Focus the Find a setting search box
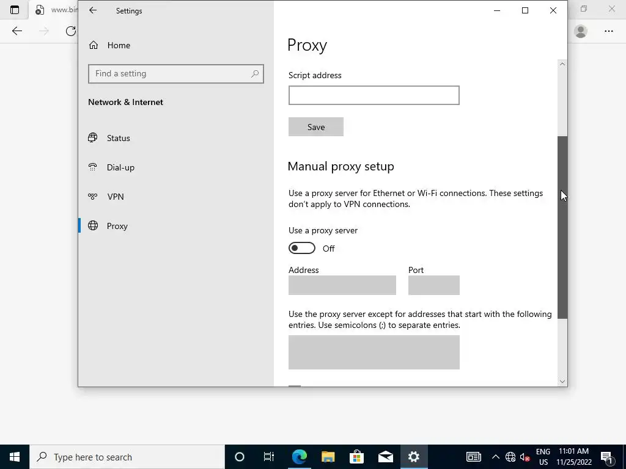Viewport: 626px width, 469px height. 175,74
